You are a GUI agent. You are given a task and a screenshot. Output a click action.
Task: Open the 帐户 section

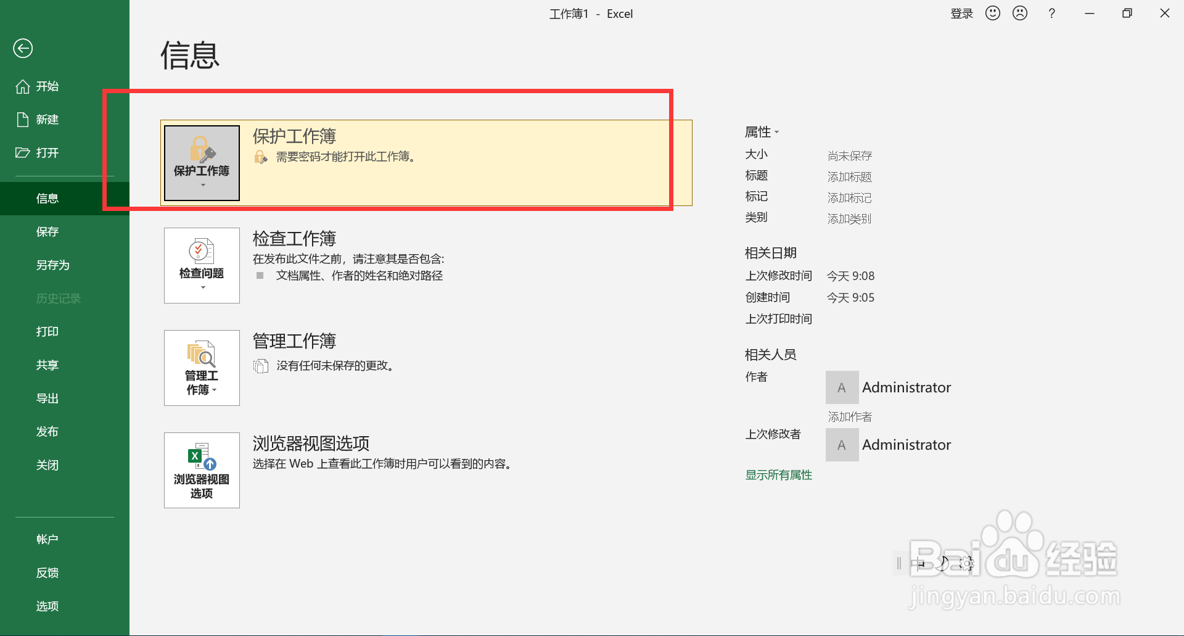47,538
